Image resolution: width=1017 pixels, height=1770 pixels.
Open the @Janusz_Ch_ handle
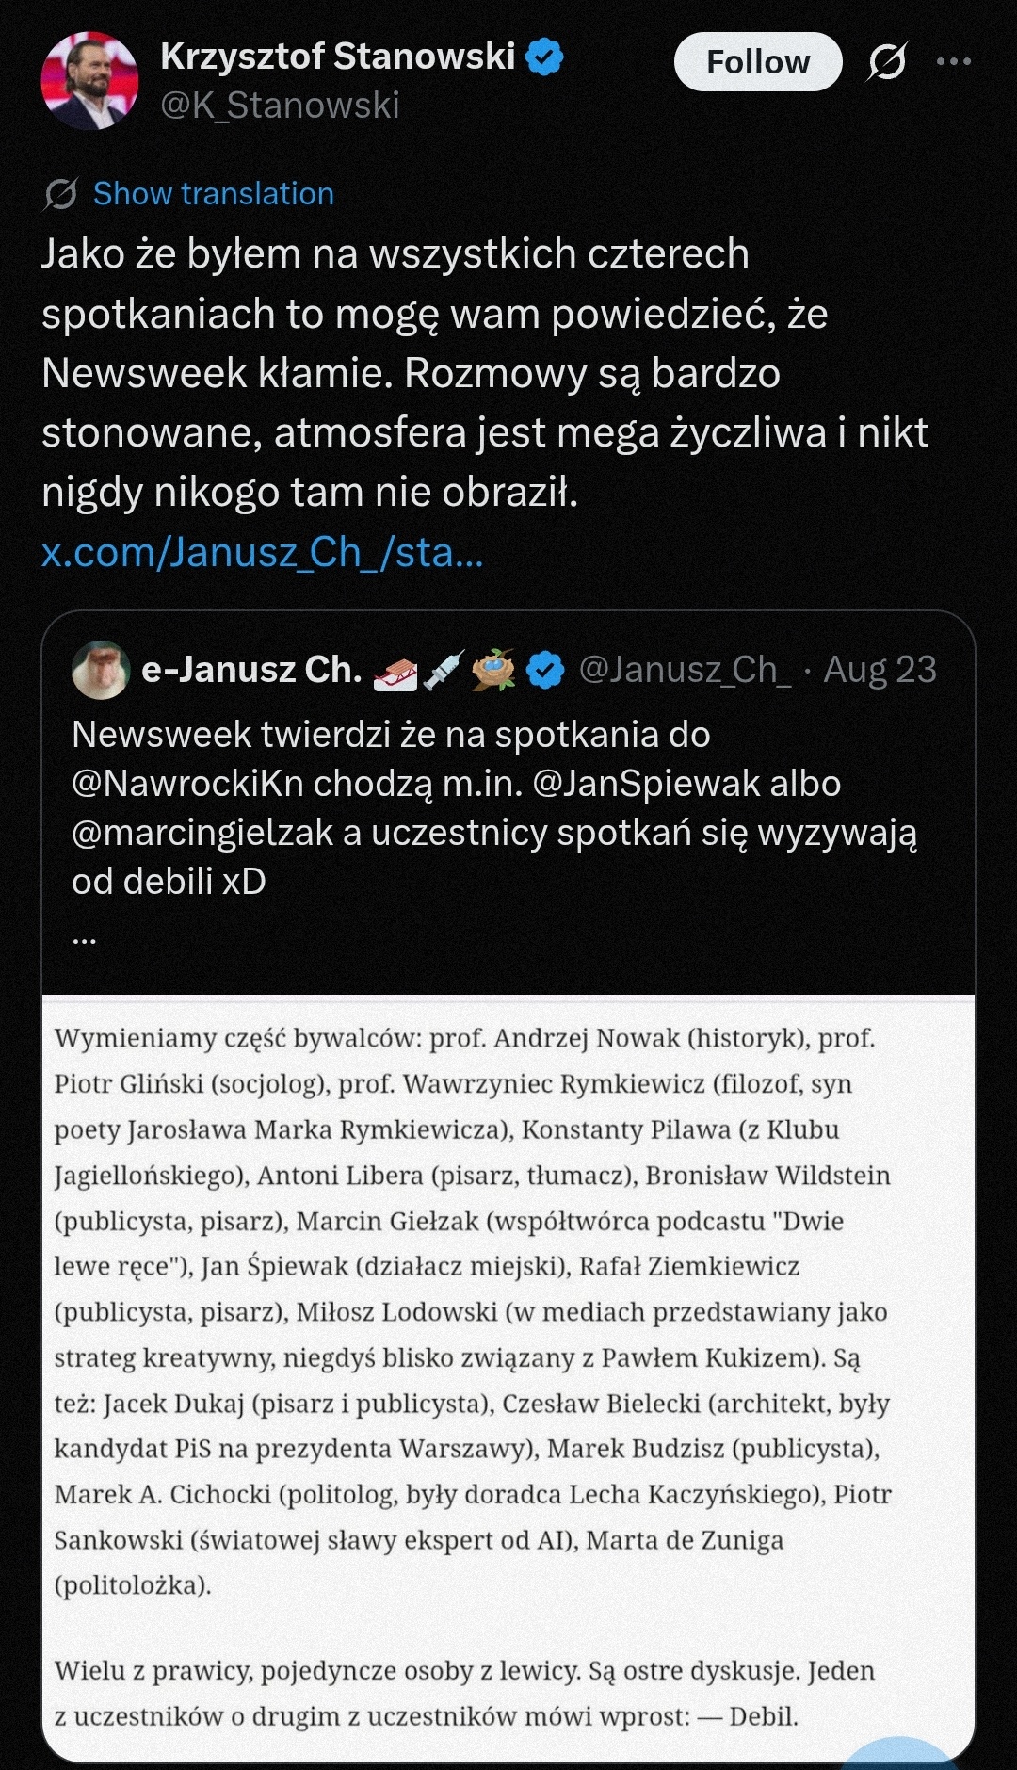pos(685,670)
